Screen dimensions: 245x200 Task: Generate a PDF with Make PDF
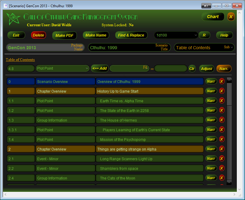pyautogui.click(x=64, y=35)
